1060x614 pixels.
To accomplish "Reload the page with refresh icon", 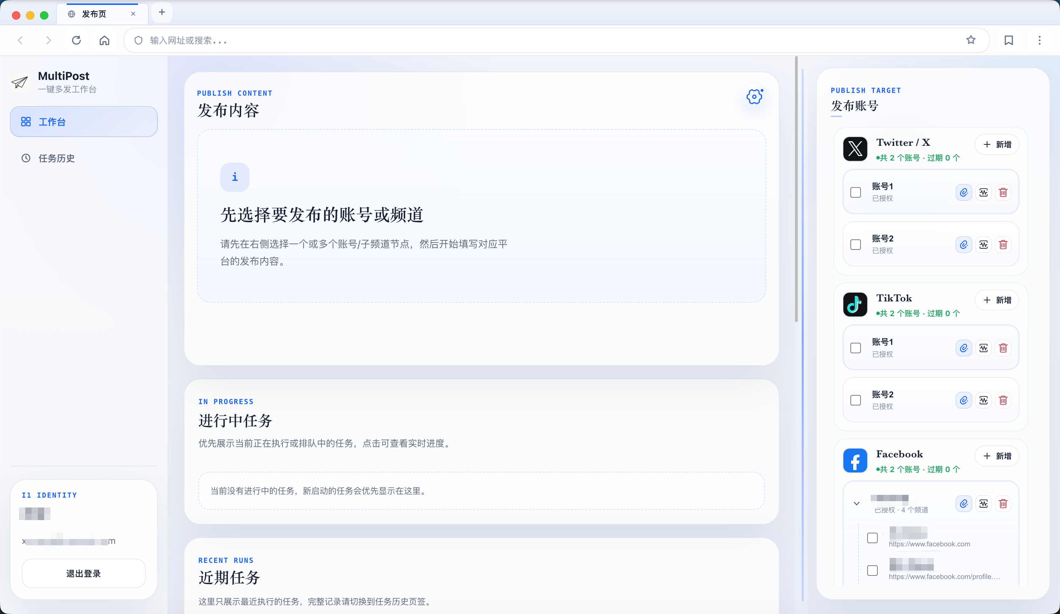I will (x=76, y=40).
